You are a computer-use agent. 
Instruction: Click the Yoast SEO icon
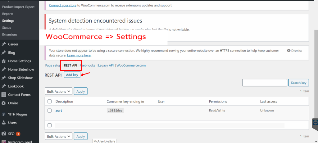pos(4,134)
